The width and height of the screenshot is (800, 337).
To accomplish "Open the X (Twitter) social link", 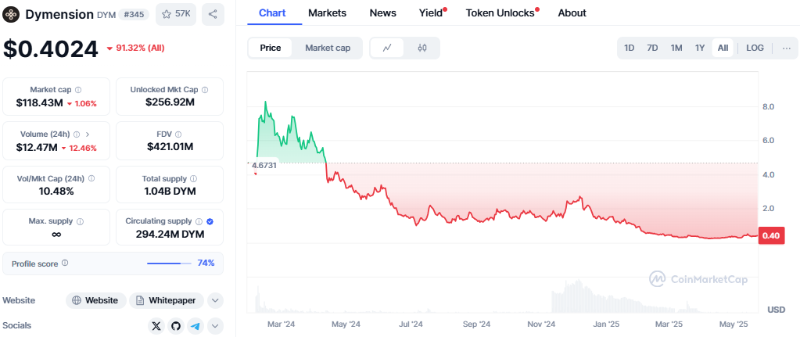I will (156, 326).
